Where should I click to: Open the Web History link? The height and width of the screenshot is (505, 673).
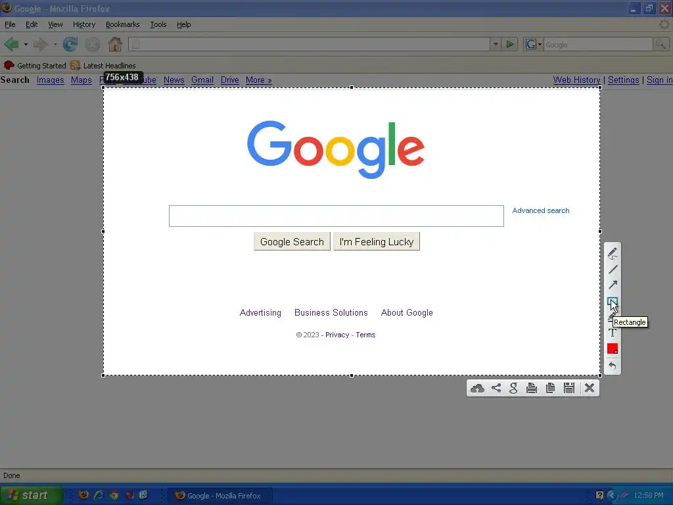pos(576,80)
